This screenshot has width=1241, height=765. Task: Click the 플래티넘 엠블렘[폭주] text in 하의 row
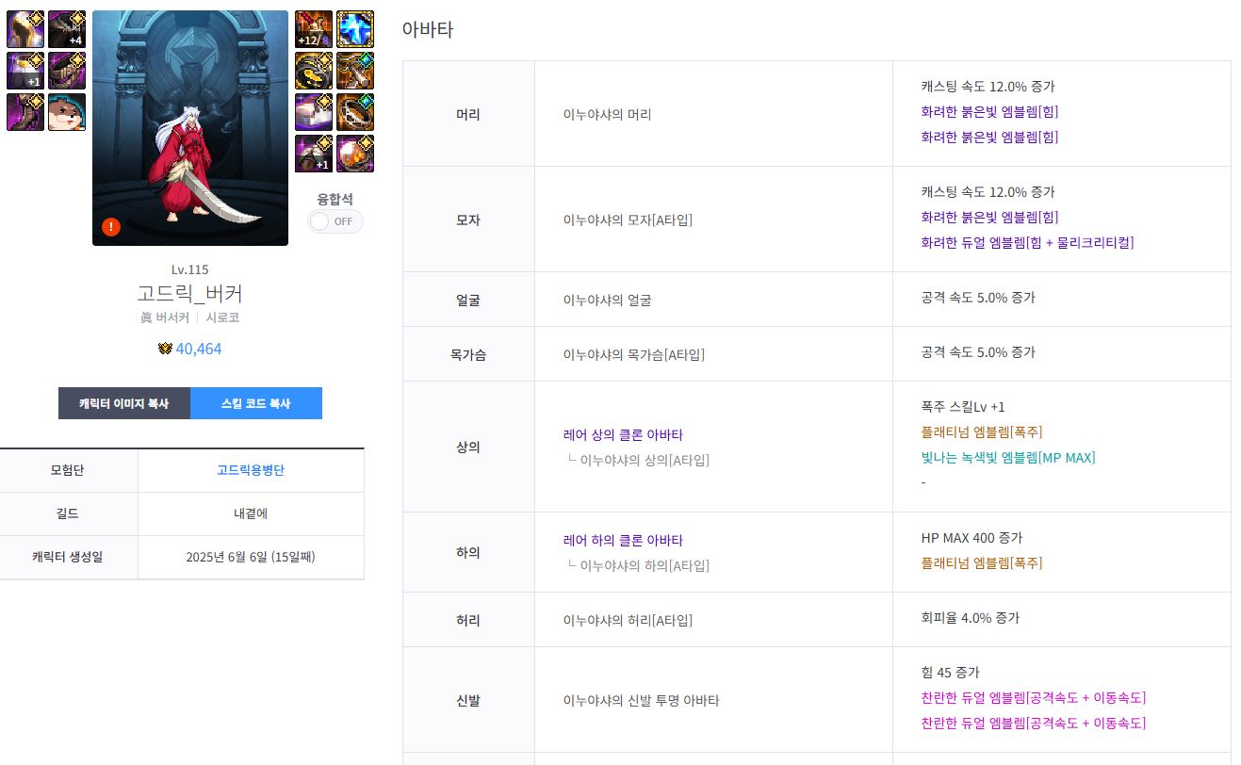[981, 563]
